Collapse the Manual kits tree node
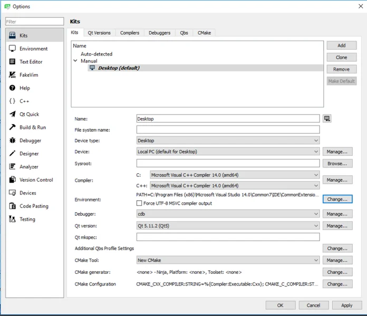Image resolution: width=367 pixels, height=316 pixels. click(x=75, y=61)
